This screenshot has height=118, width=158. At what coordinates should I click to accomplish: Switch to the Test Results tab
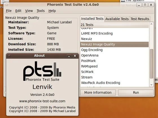(140, 19)
